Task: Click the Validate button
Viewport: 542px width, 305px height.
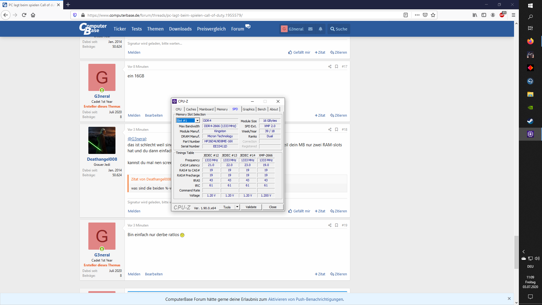Action: point(251,207)
